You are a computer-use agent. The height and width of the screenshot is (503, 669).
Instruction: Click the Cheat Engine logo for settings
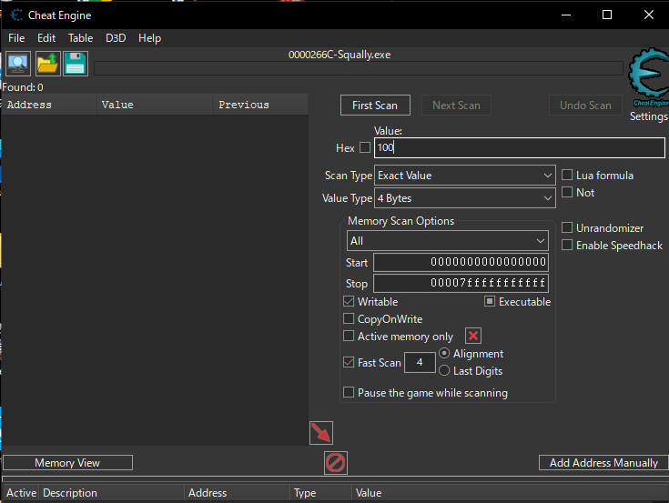click(x=648, y=77)
